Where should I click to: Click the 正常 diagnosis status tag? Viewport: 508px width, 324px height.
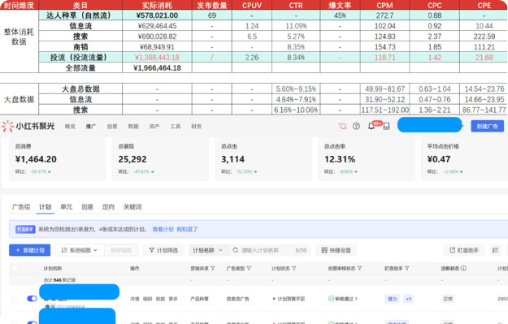[x=448, y=299]
